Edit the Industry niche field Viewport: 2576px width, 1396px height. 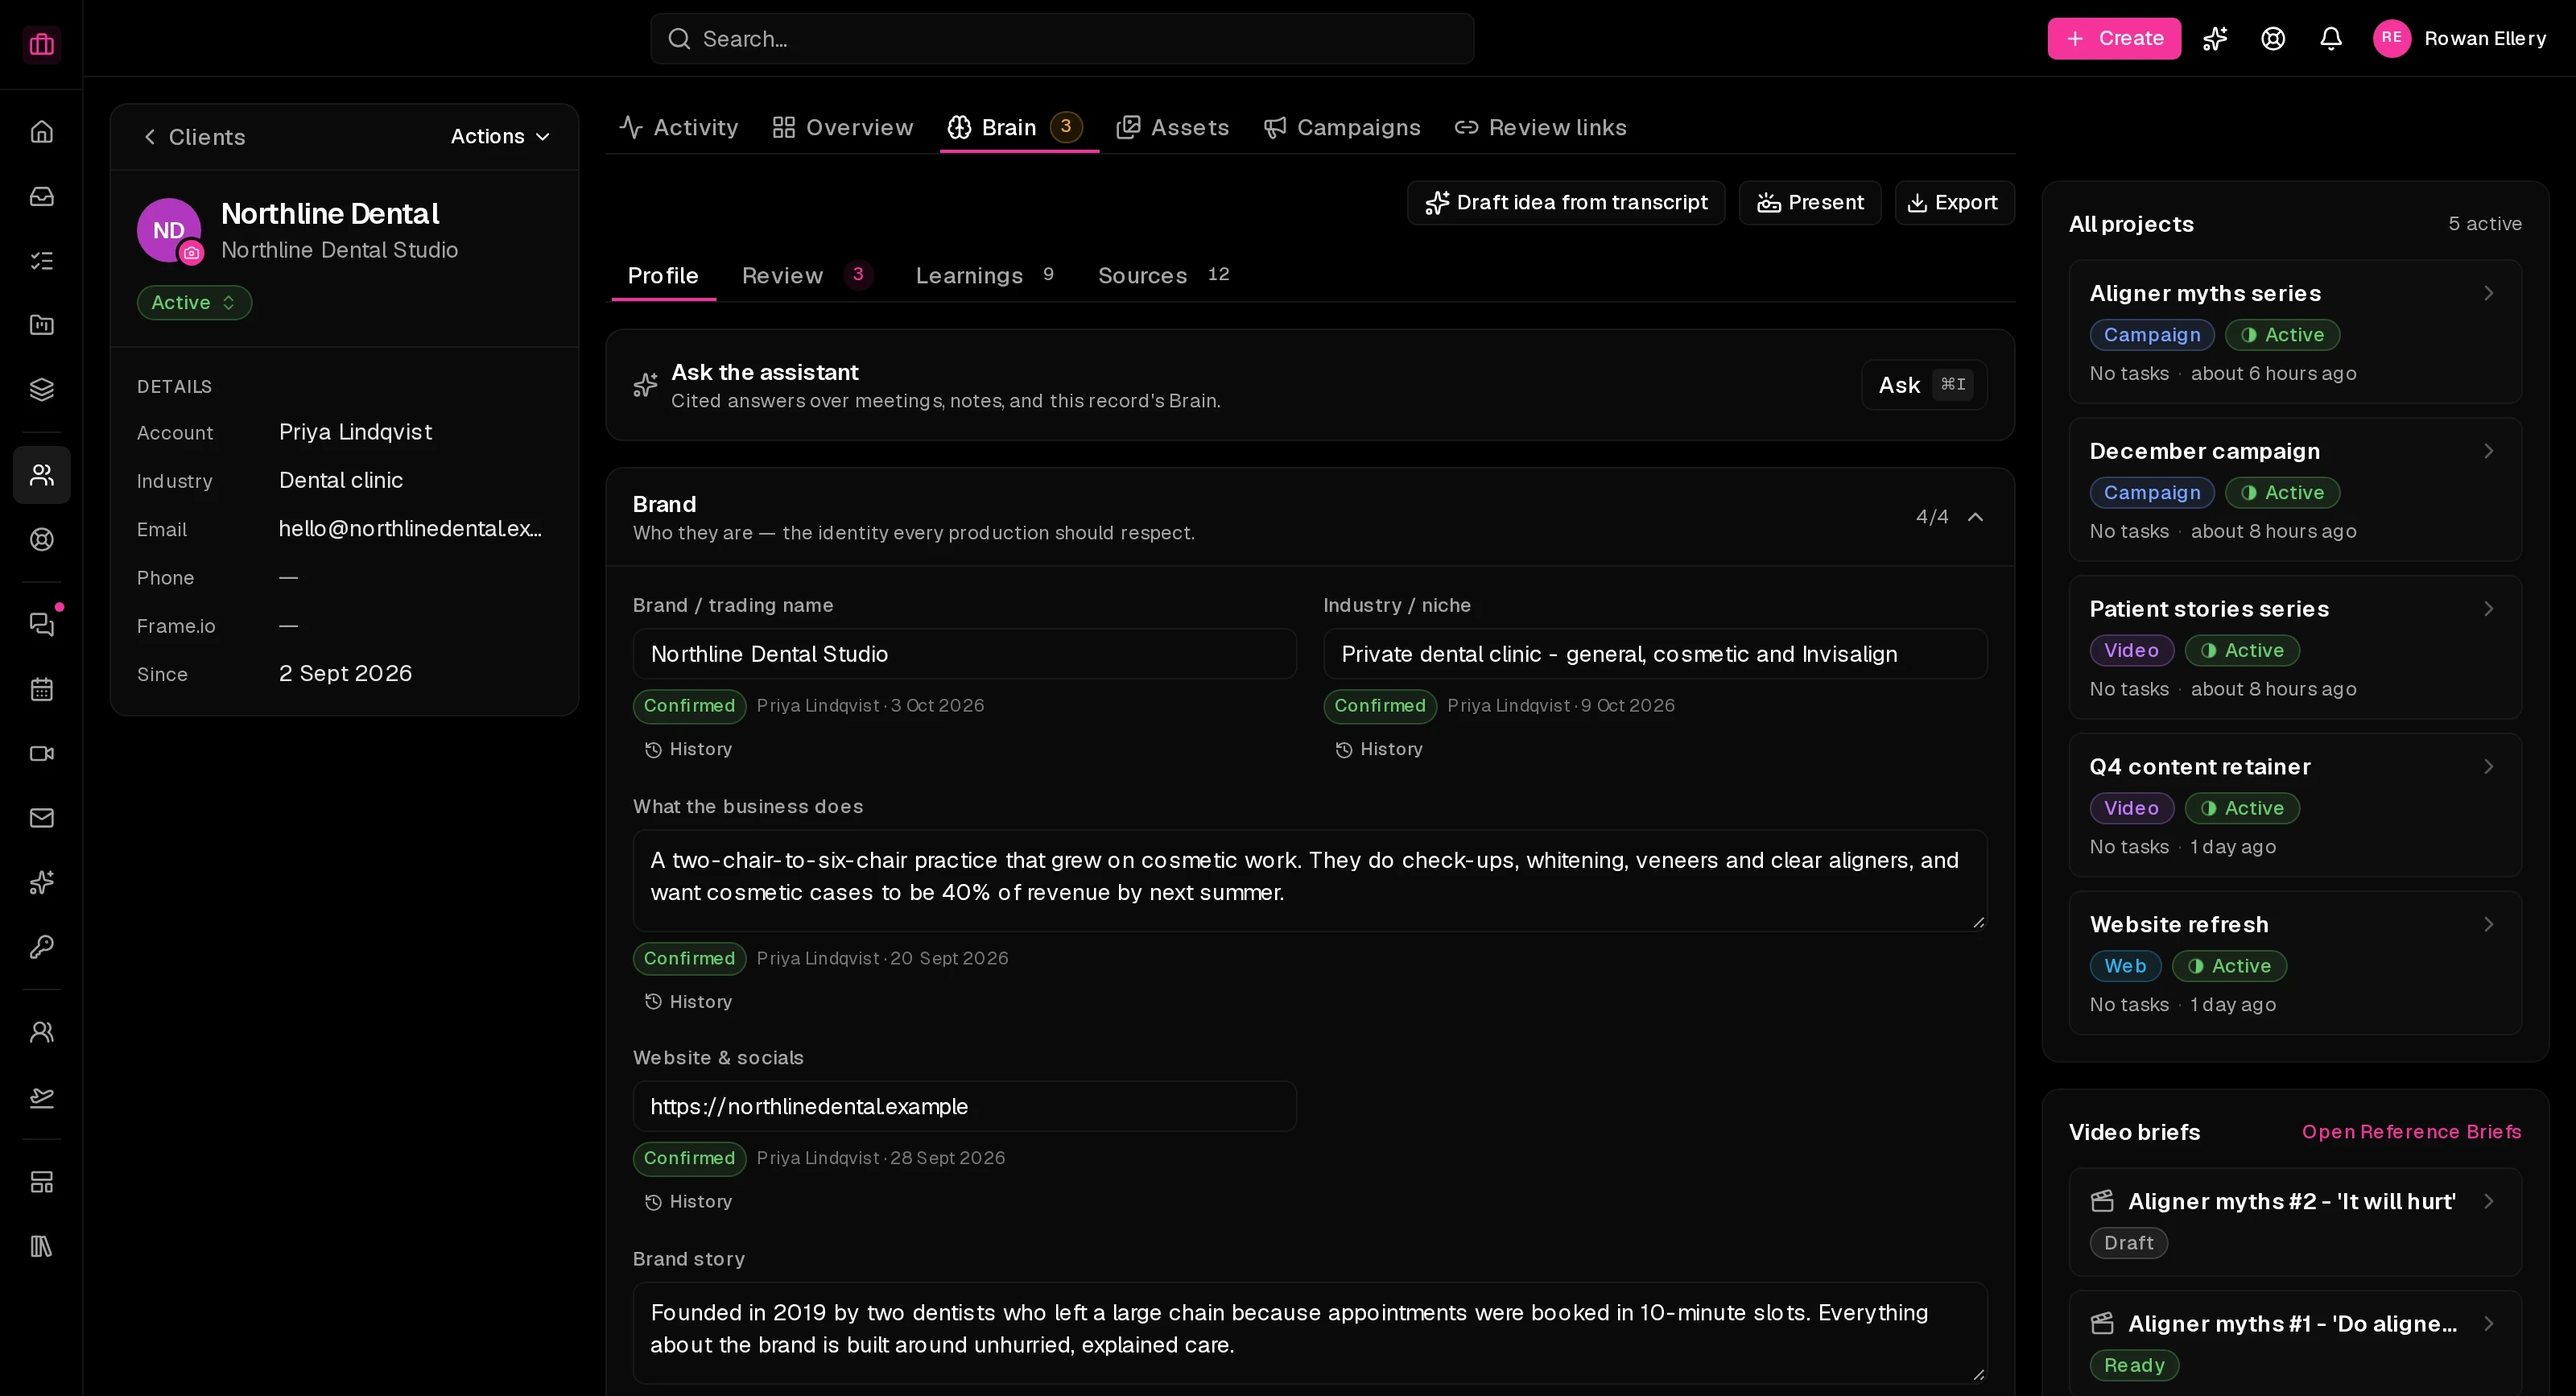(x=1655, y=654)
